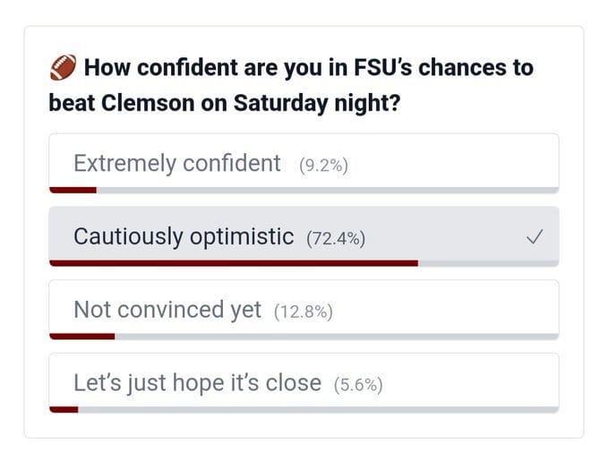The image size is (608, 469).
Task: Click the 12.8% result percentage
Action: [304, 312]
